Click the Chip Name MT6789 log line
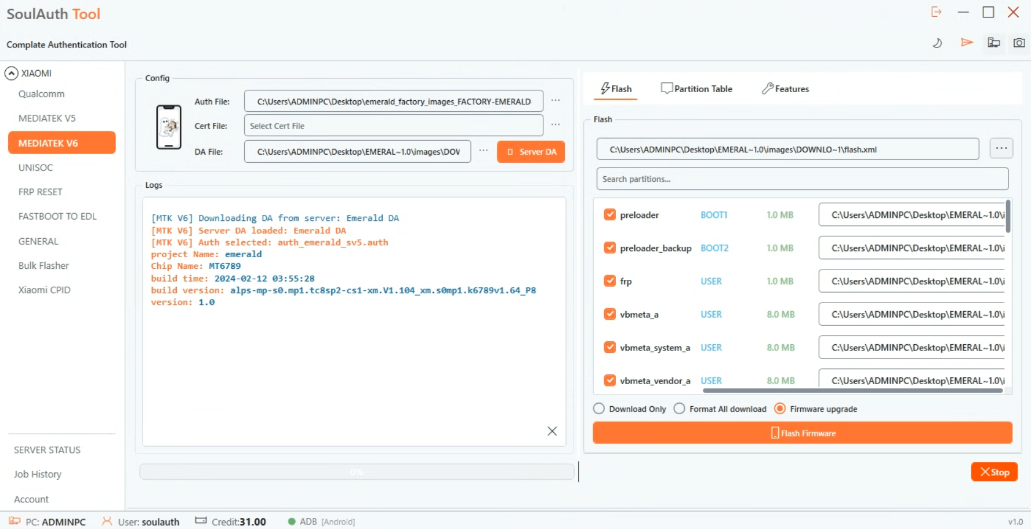 tap(196, 266)
